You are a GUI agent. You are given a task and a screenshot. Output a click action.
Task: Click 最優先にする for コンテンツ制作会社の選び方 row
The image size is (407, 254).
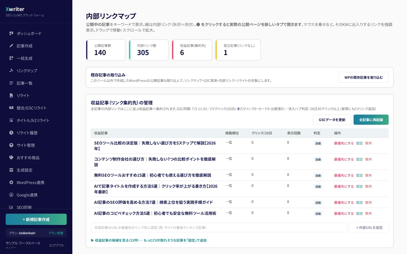[344, 159]
